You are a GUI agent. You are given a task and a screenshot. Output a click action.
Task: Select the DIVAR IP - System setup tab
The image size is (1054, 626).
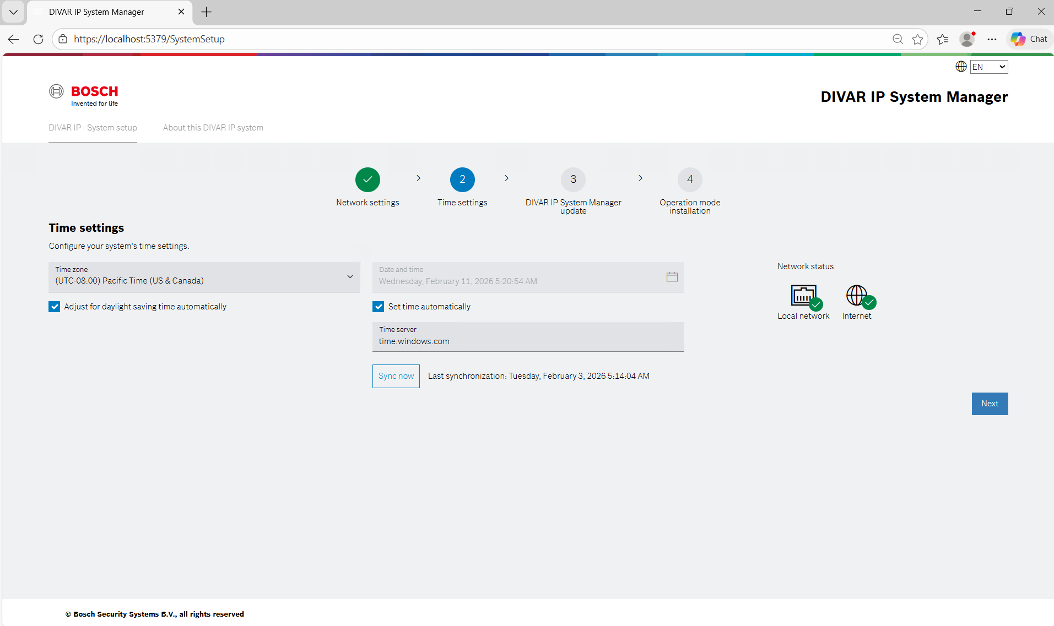[x=93, y=128]
